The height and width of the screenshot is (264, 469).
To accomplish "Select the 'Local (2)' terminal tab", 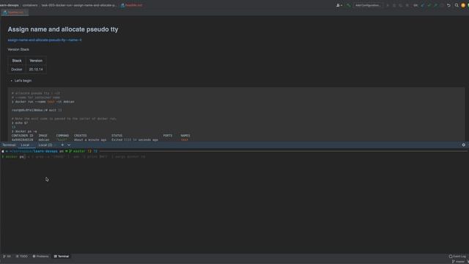I will [45, 145].
